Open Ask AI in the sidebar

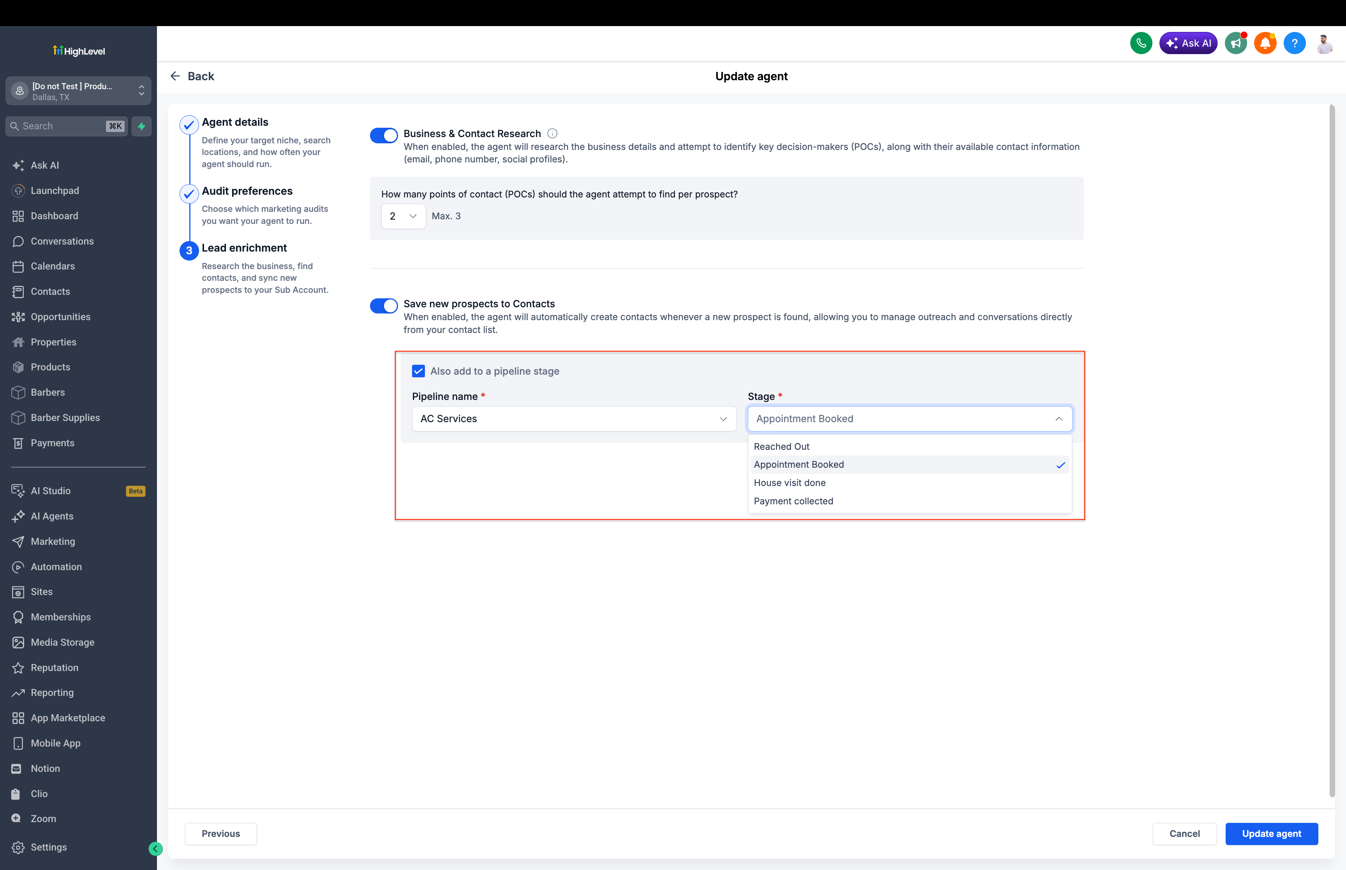[x=45, y=166]
